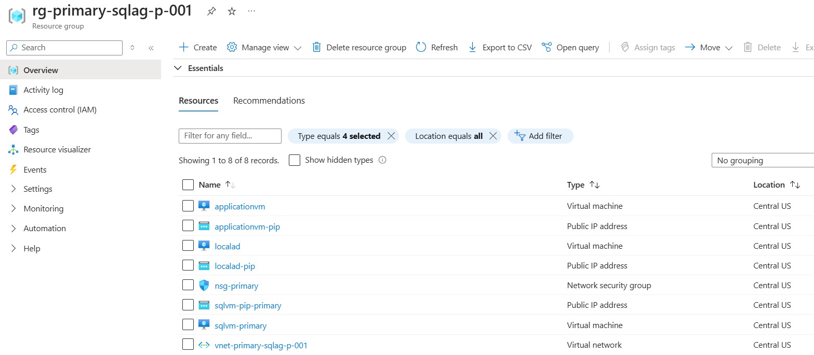Pin the resource group to dashboard

pos(211,11)
